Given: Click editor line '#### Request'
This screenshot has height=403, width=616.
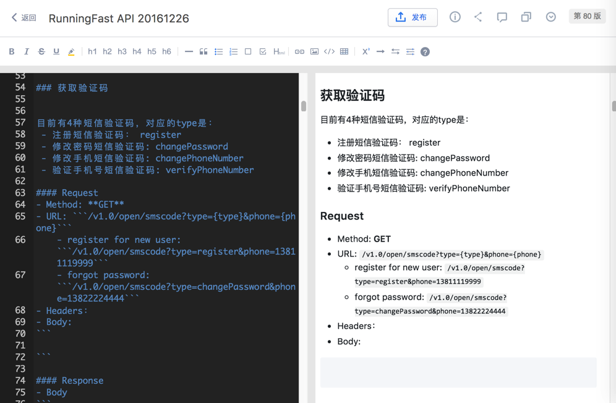Looking at the screenshot, I should pos(67,193).
